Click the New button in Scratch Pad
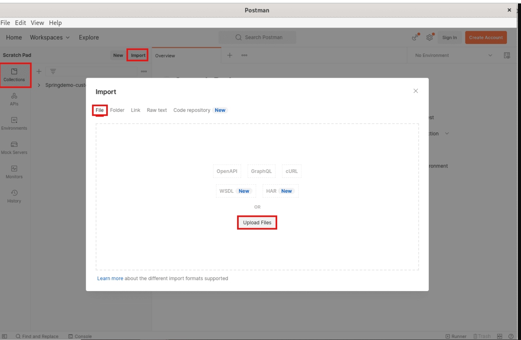 pyautogui.click(x=118, y=56)
